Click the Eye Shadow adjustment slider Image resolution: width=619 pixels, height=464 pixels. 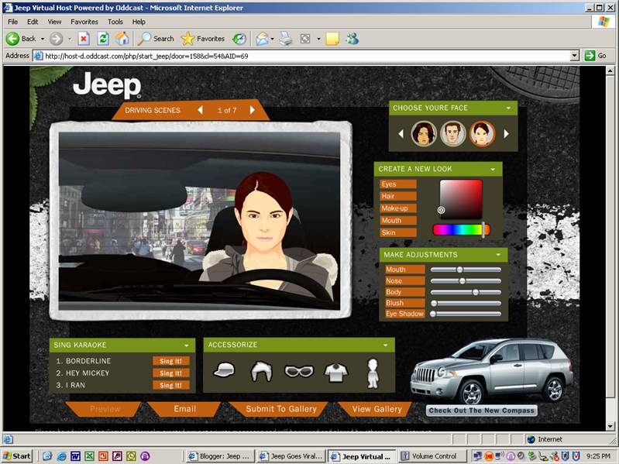pyautogui.click(x=466, y=314)
